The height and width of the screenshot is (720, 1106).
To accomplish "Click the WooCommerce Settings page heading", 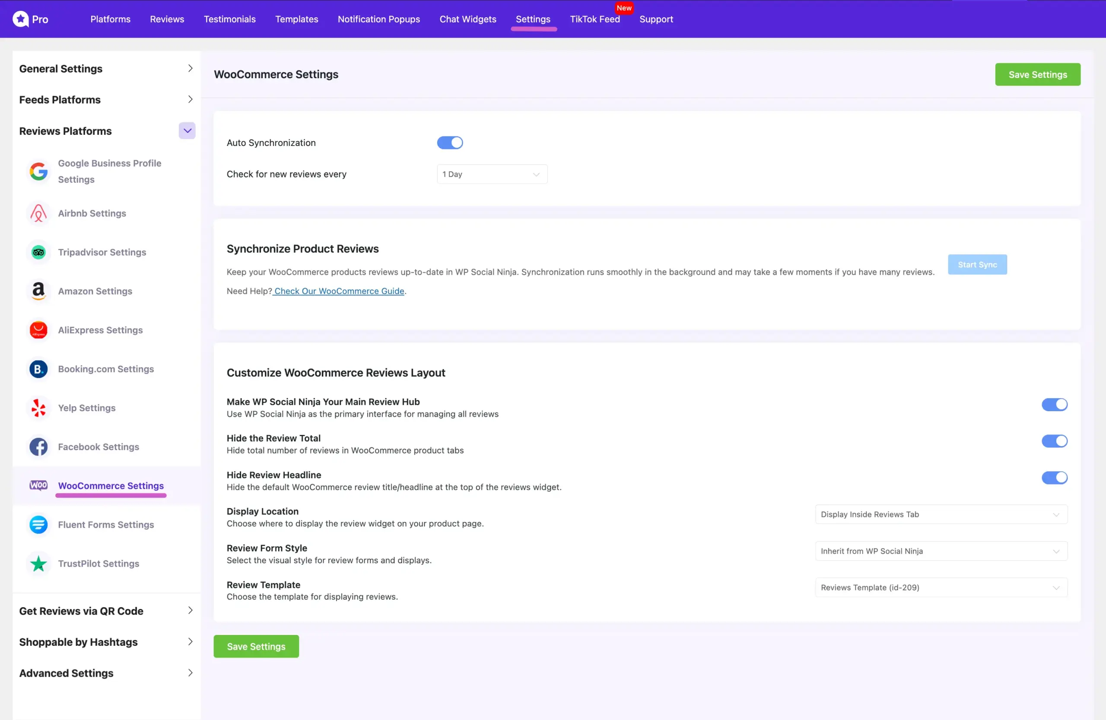I will [276, 74].
